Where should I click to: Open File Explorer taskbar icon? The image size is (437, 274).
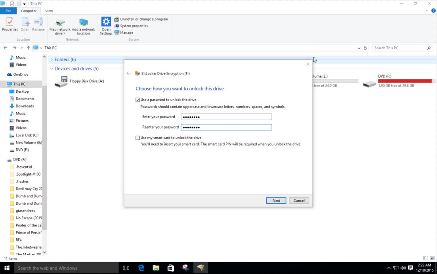tap(156, 268)
